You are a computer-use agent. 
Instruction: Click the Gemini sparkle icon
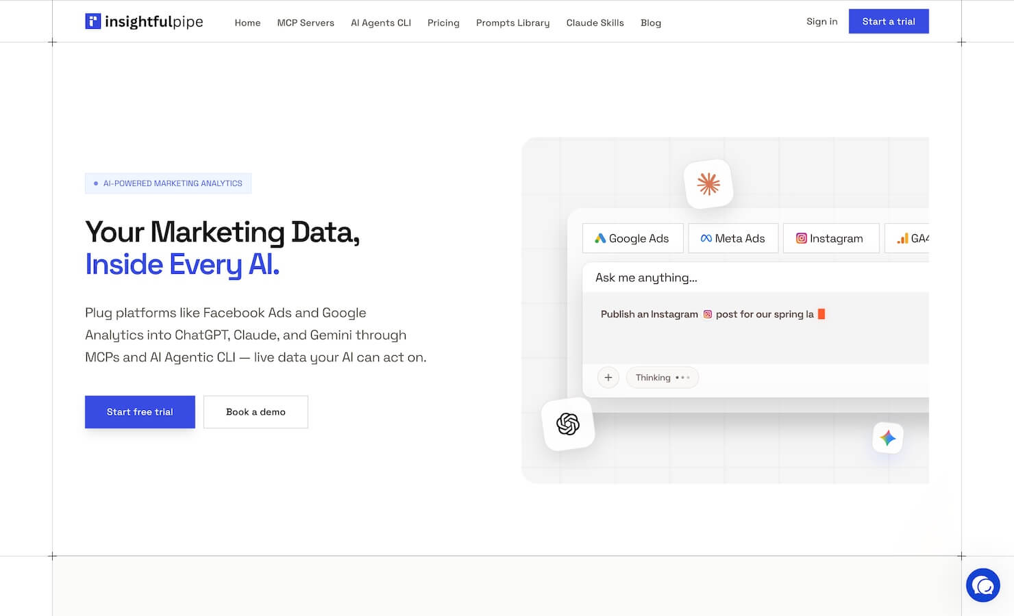(x=888, y=438)
